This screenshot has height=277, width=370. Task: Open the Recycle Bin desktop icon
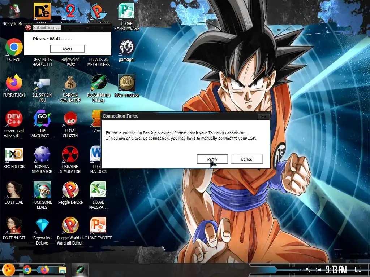click(x=14, y=12)
